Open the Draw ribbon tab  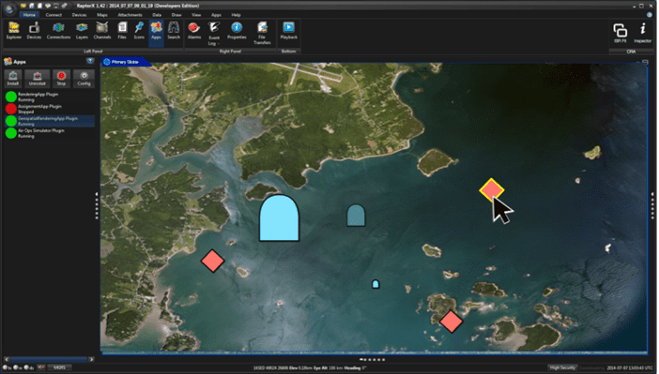tap(176, 15)
